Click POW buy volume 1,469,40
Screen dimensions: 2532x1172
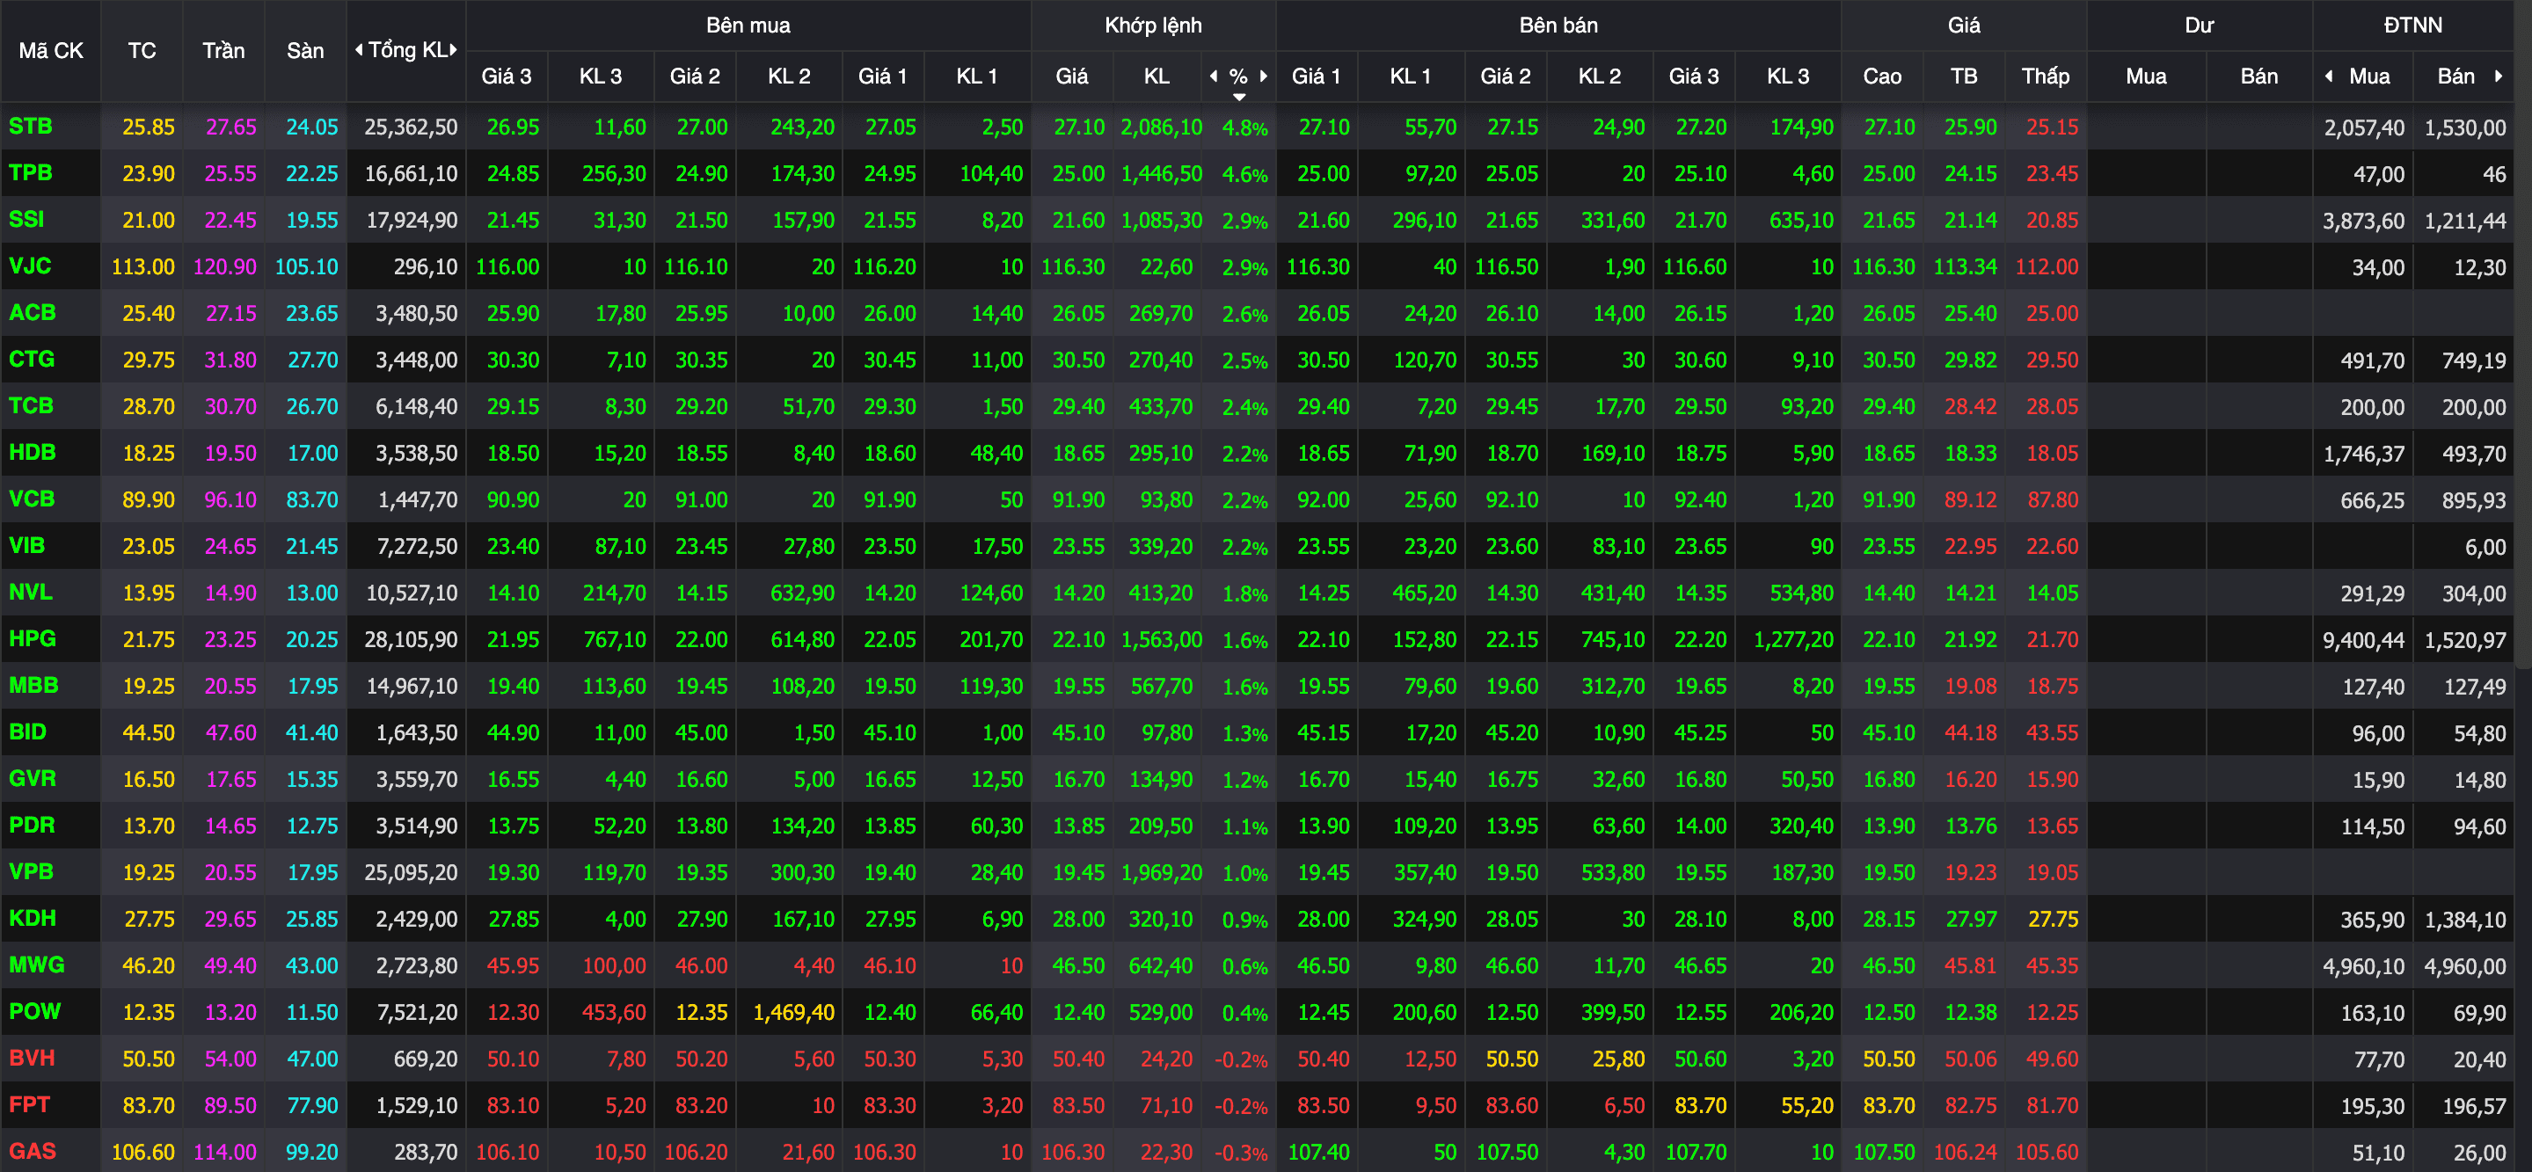point(793,1012)
